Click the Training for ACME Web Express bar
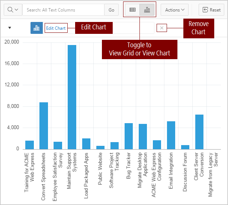The width and height of the screenshot is (228, 205). [30, 145]
